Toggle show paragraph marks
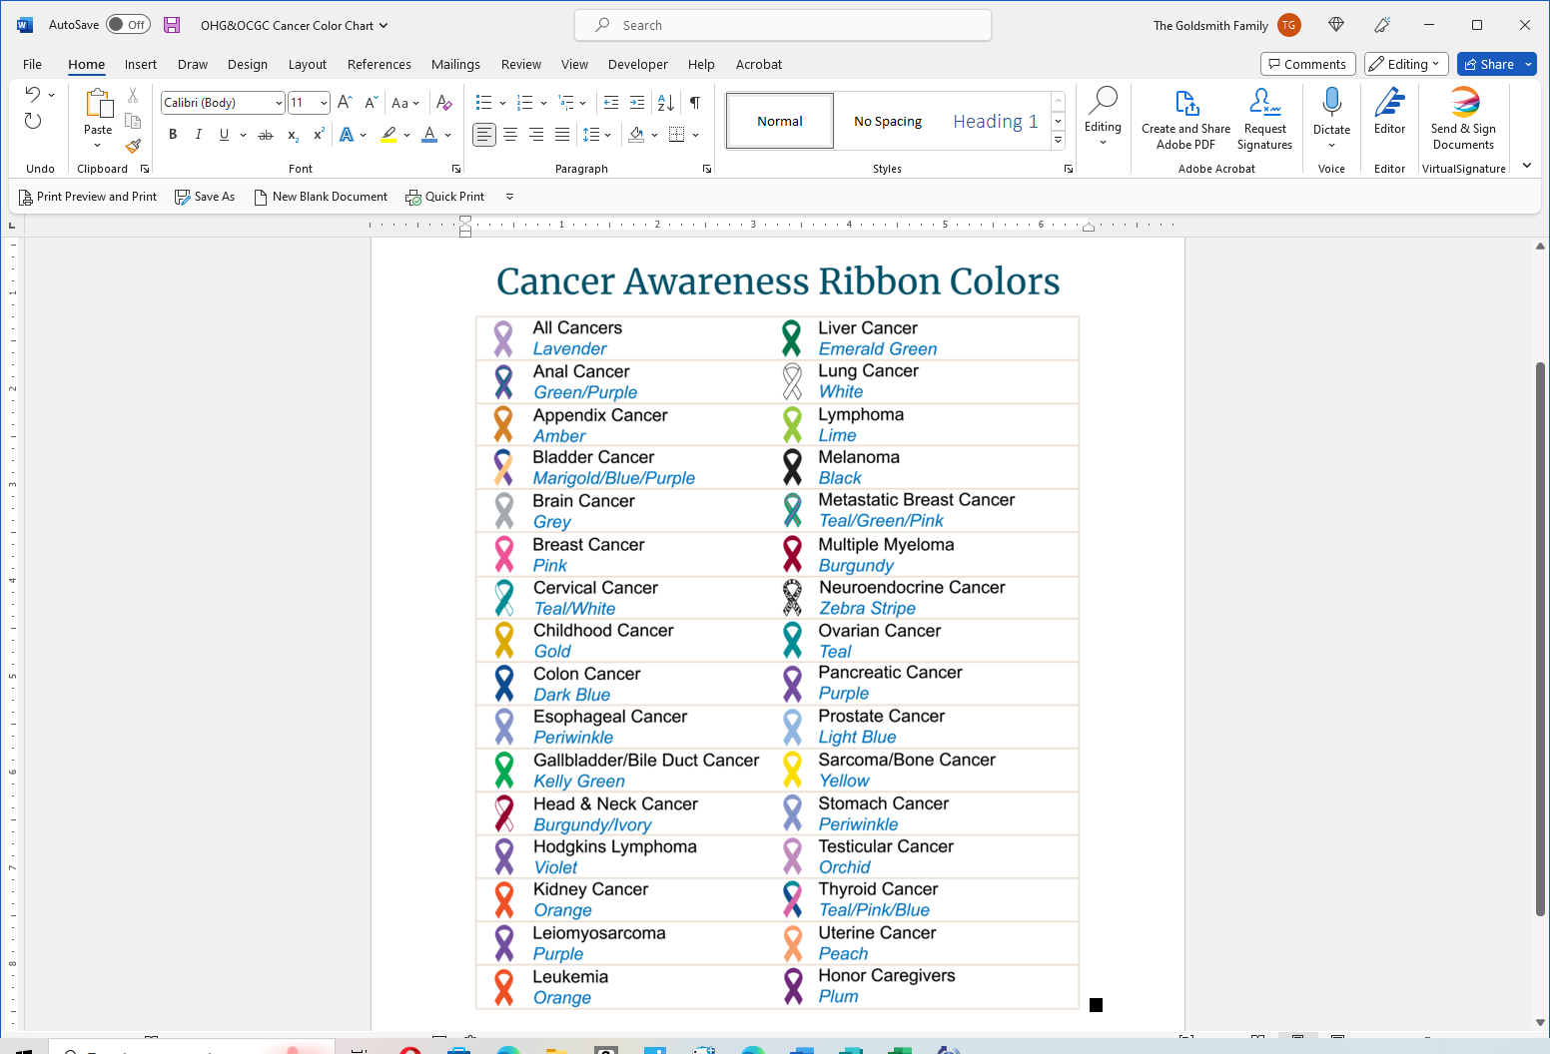This screenshot has height=1054, width=1550. tap(695, 103)
